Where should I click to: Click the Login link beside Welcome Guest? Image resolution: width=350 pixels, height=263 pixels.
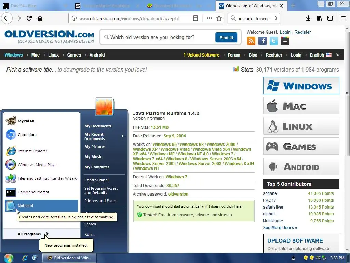coord(285,32)
